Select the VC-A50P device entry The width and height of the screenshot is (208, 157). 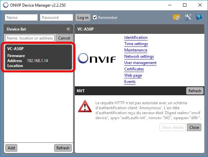[x=39, y=57]
